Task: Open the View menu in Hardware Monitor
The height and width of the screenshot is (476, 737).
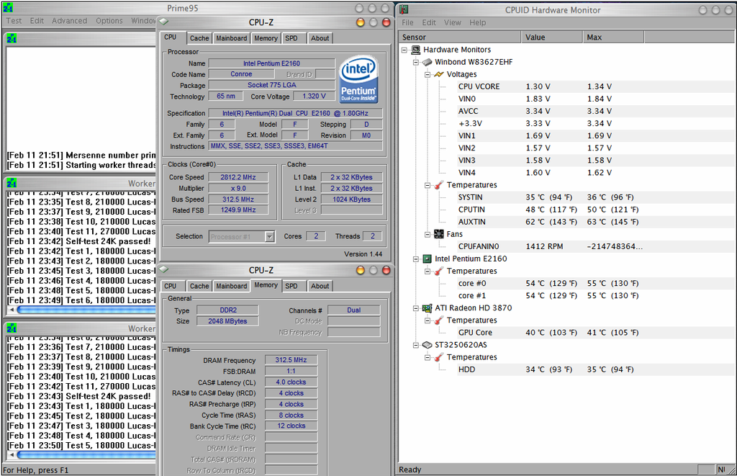Action: [453, 22]
